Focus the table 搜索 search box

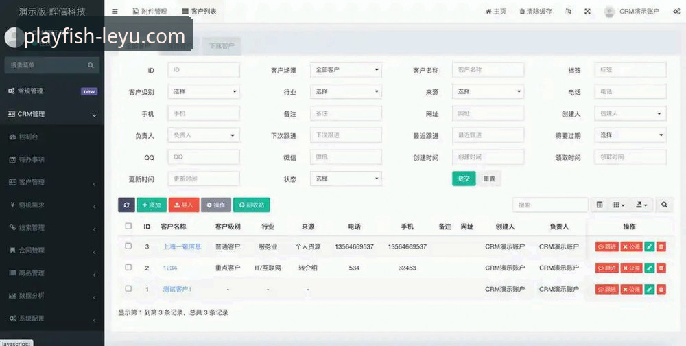tap(550, 205)
